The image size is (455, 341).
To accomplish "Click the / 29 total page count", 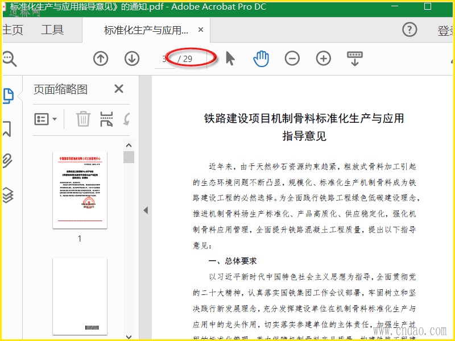I will pyautogui.click(x=185, y=59).
